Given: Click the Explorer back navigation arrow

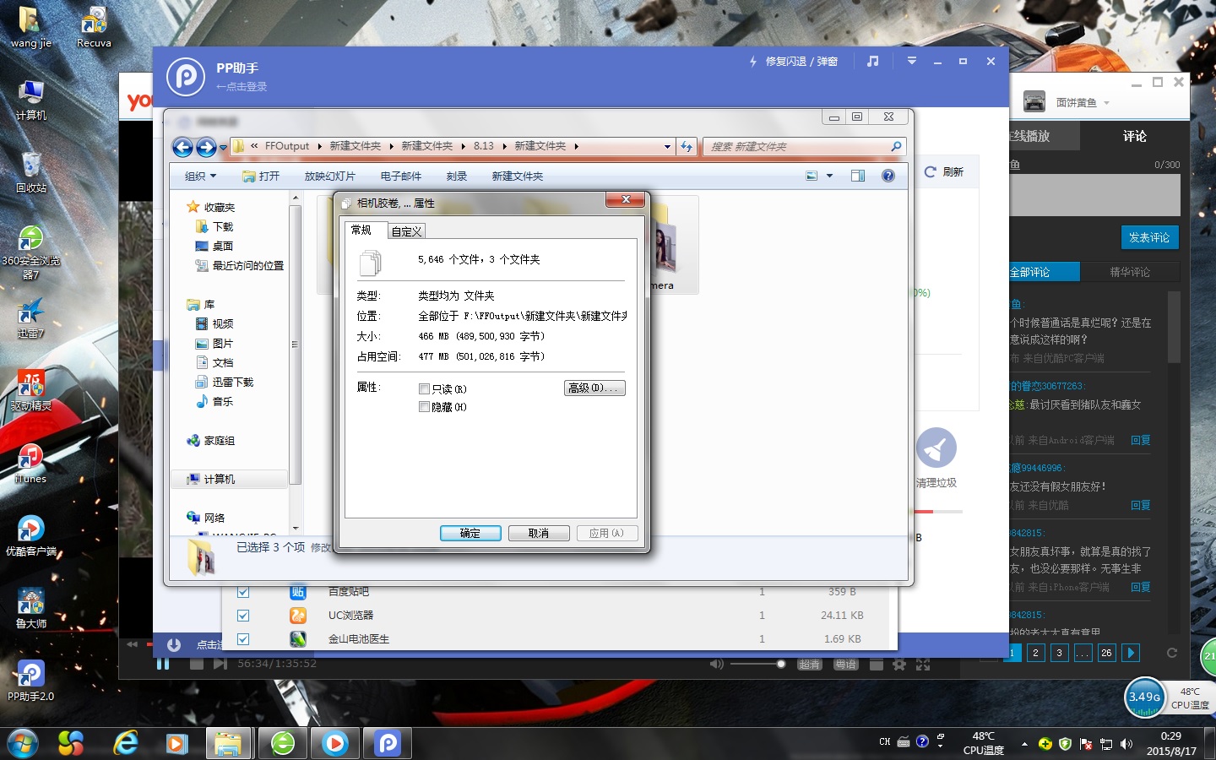Looking at the screenshot, I should pos(182,147).
